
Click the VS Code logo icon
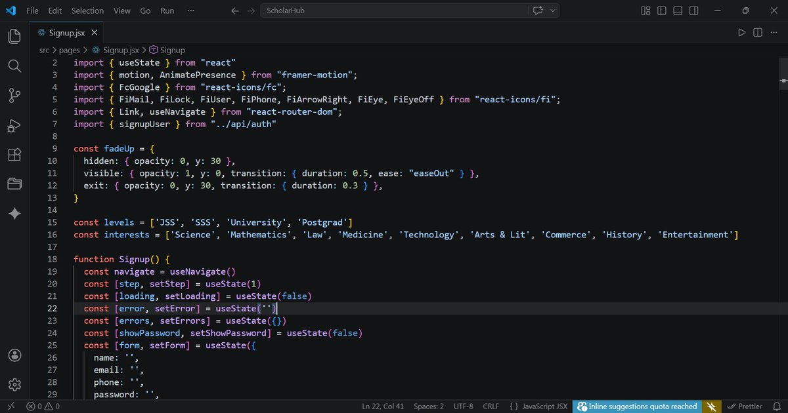pos(11,10)
